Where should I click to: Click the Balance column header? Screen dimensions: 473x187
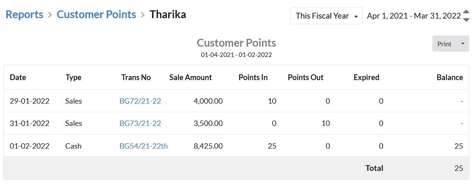coord(450,77)
